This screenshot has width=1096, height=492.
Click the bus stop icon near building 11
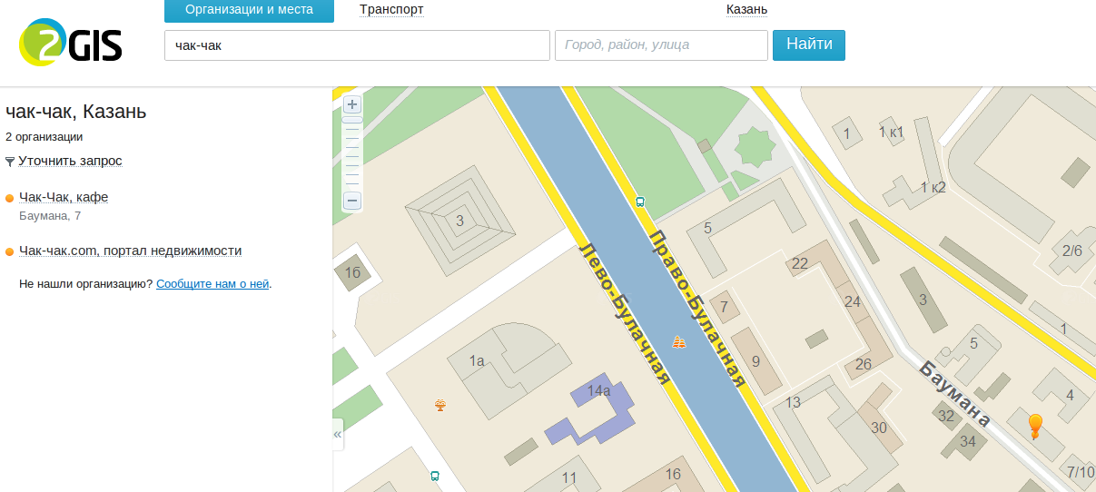pos(435,476)
